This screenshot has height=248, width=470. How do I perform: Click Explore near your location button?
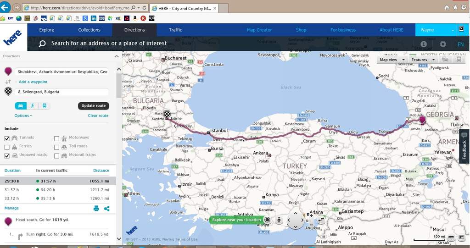click(x=236, y=220)
